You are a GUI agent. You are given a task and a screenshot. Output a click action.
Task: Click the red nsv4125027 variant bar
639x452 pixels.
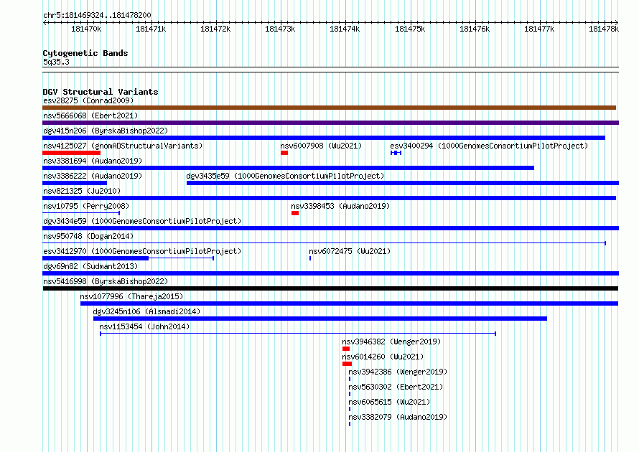coord(71,153)
